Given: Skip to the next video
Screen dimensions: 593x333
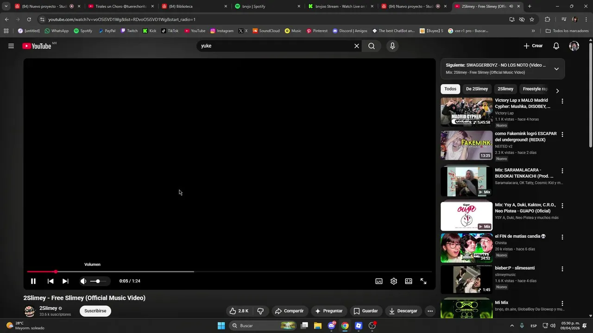Looking at the screenshot, I should tap(65, 281).
